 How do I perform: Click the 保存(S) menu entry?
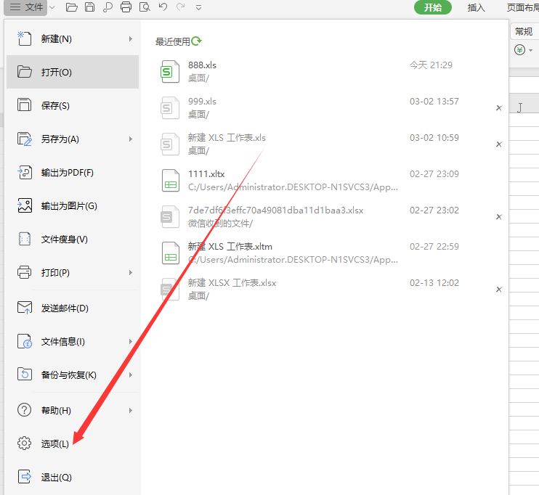pos(73,105)
